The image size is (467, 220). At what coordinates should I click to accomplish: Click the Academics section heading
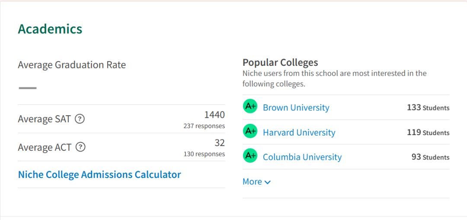tap(50, 29)
